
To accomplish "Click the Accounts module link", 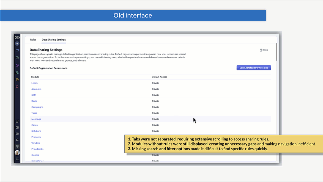I will [x=36, y=89].
